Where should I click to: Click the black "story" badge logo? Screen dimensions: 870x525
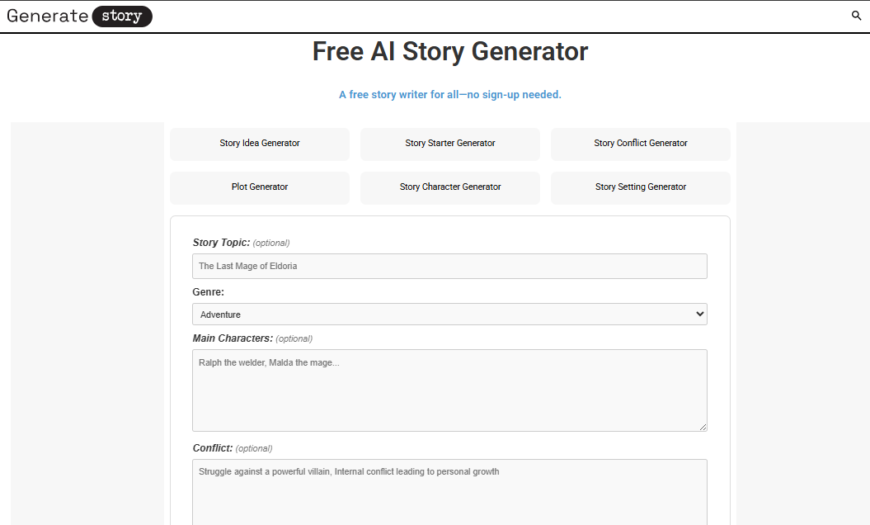[x=121, y=16]
